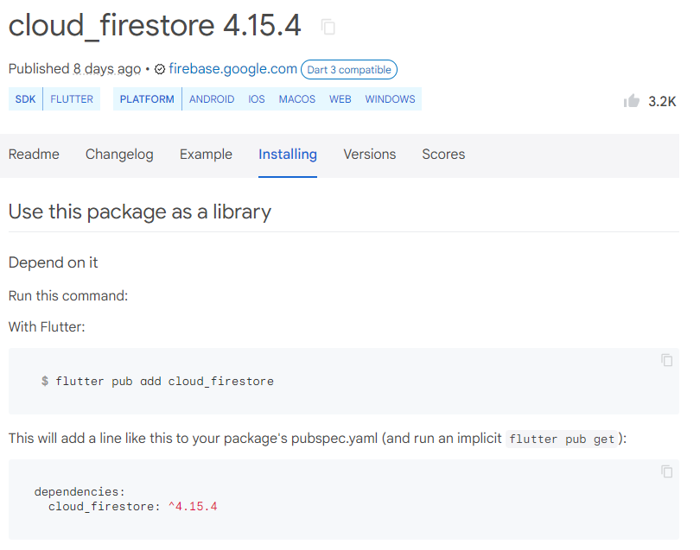Switch to the Changelog tab
Image resolution: width=700 pixels, height=550 pixels.
[x=119, y=155]
